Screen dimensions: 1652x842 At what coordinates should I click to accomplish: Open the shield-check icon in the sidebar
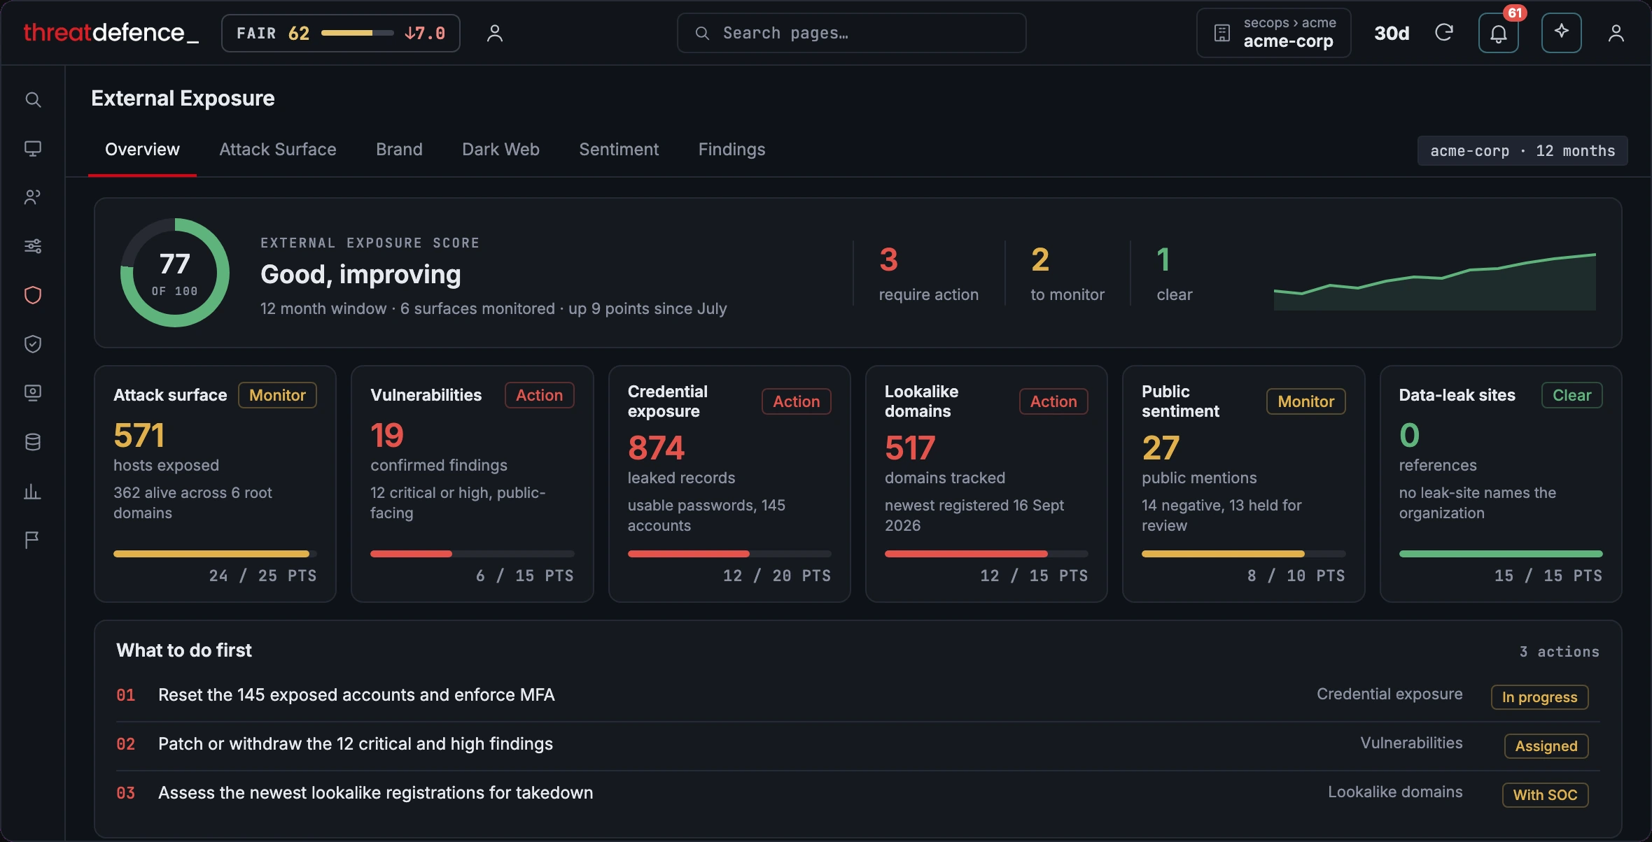(x=33, y=344)
